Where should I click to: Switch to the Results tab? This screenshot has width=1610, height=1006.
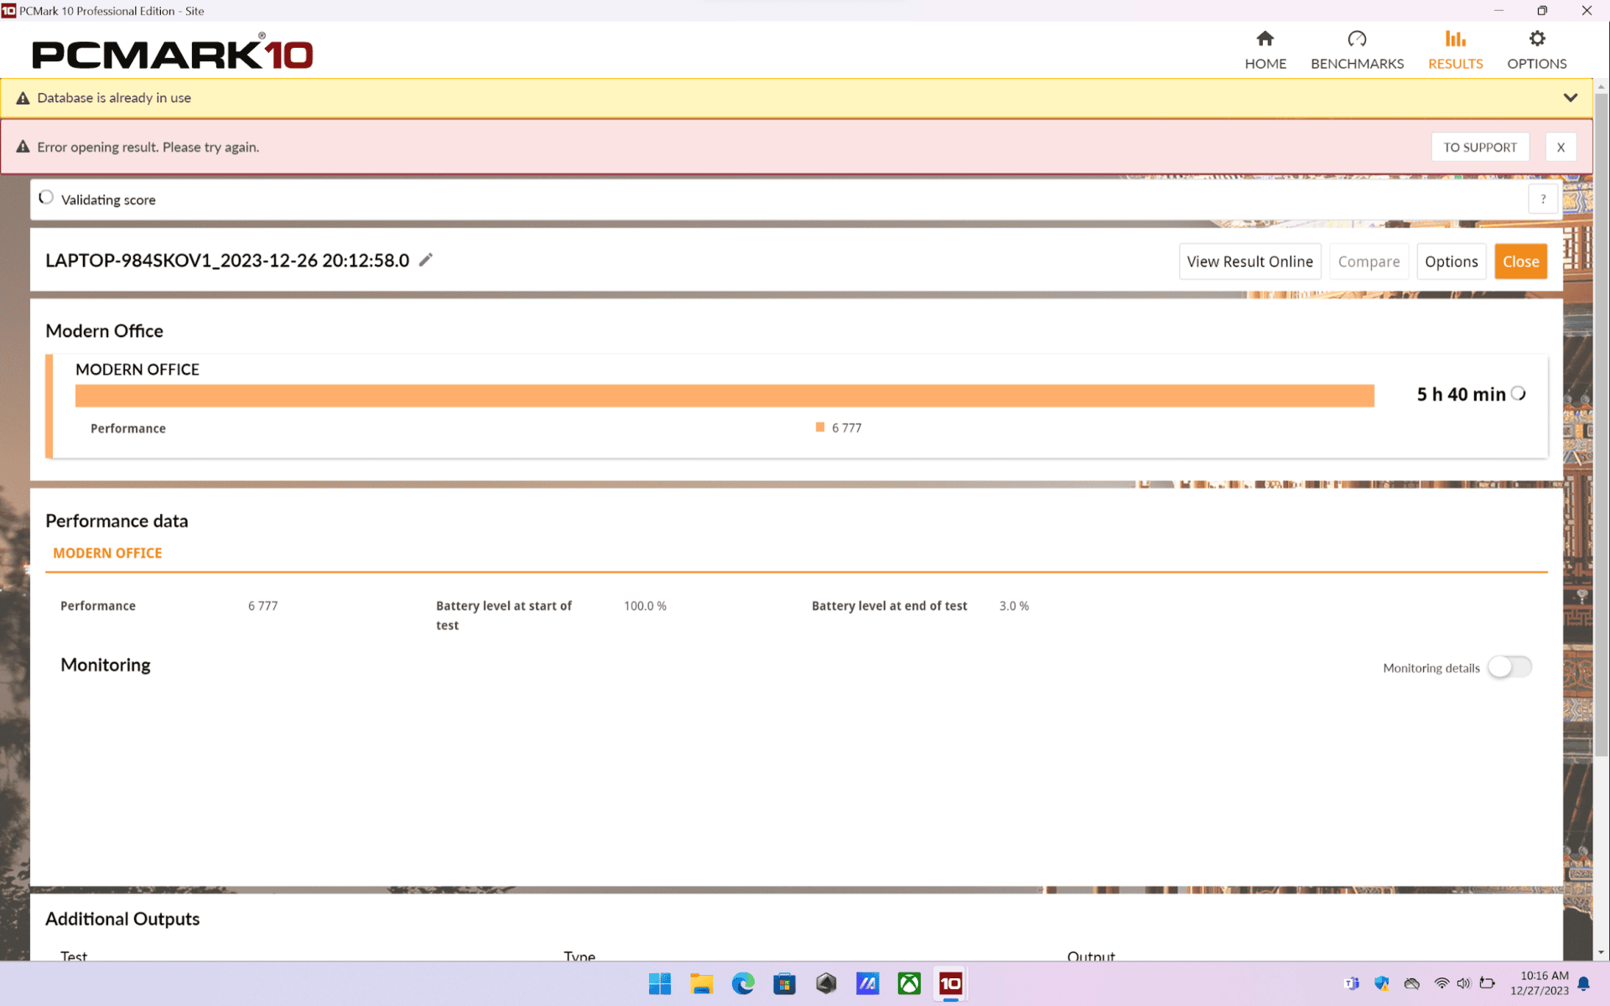point(1455,50)
